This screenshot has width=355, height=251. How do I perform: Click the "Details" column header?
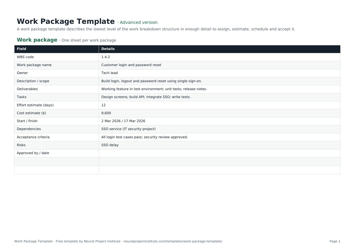point(220,49)
